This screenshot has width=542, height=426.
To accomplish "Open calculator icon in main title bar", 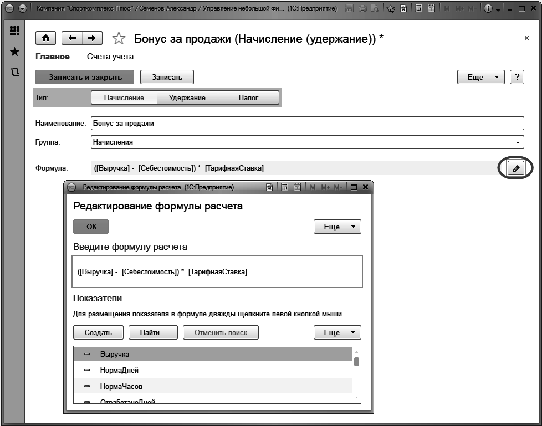I will coord(418,9).
